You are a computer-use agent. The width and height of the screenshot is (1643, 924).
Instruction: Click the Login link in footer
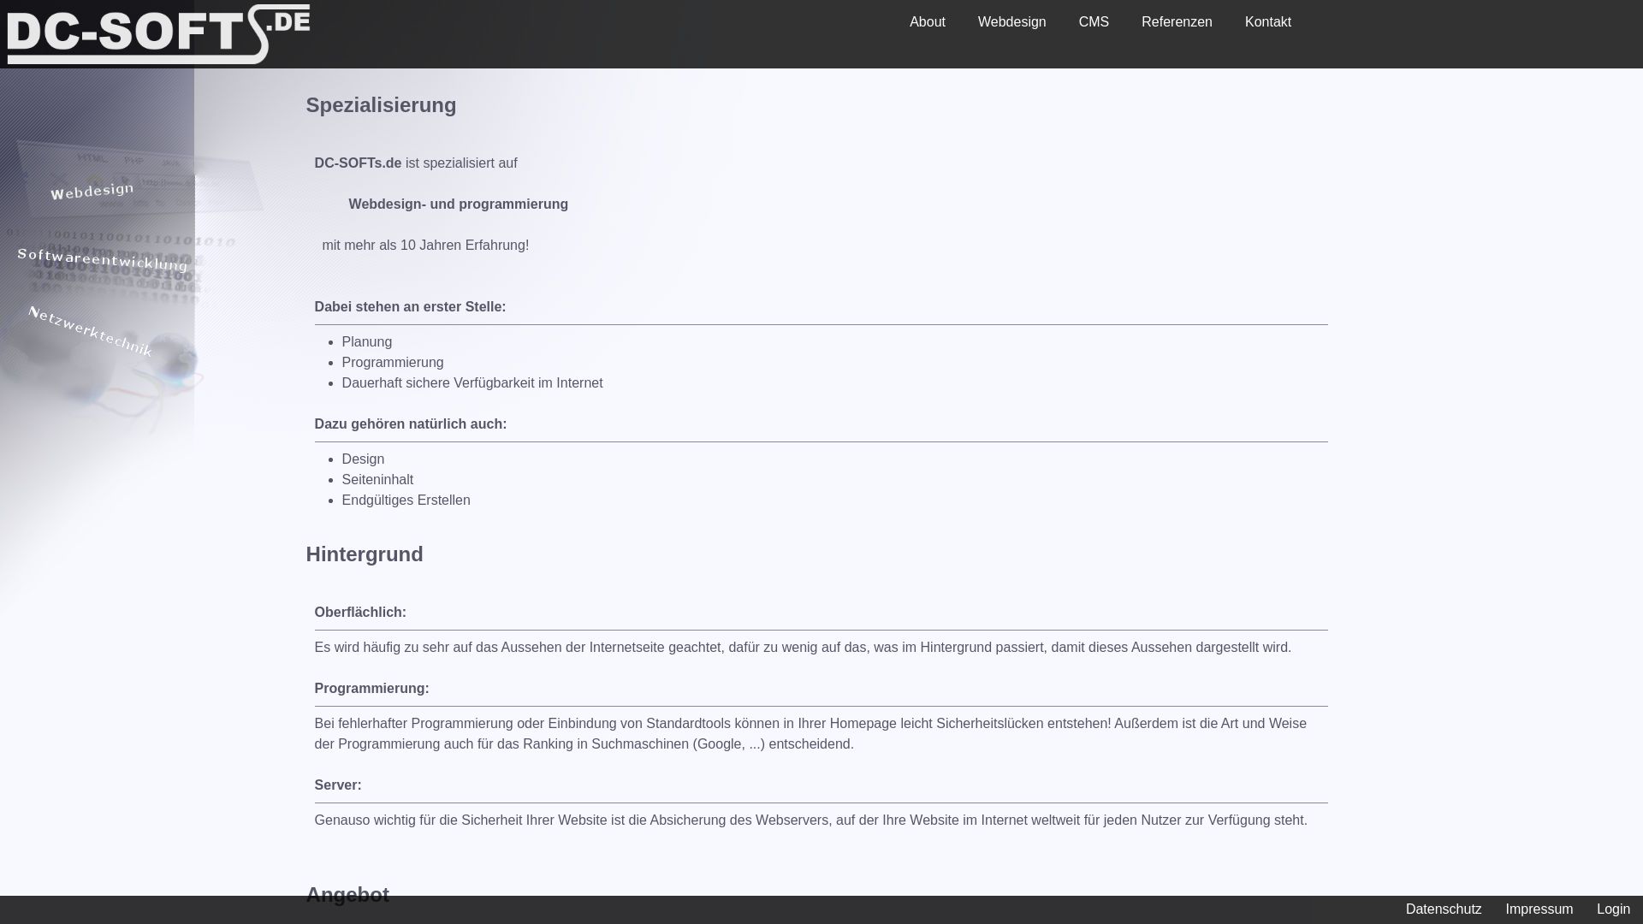[1612, 909]
